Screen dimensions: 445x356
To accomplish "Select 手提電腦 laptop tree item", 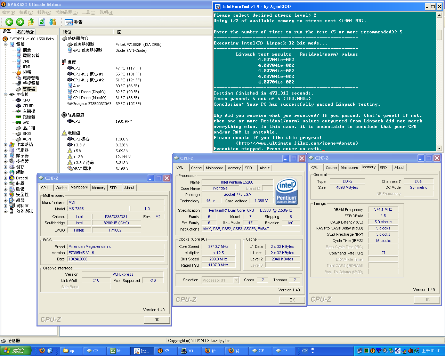I will click(x=31, y=83).
